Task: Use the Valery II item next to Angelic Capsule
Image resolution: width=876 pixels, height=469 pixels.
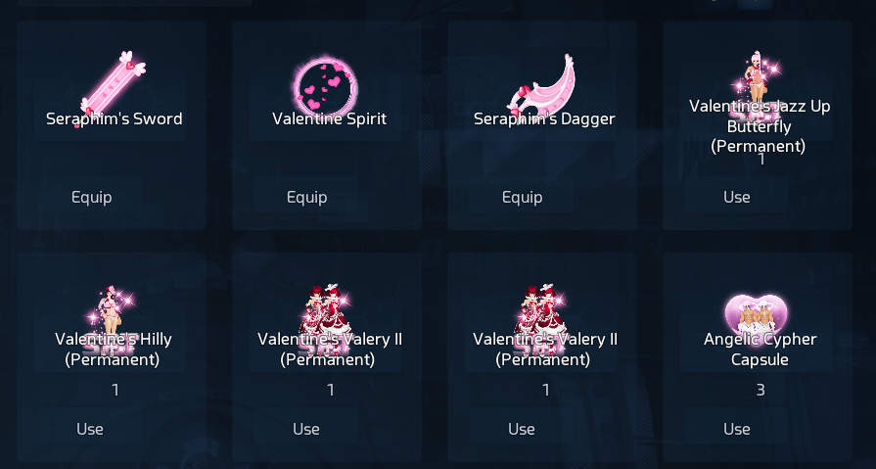Action: 522,429
